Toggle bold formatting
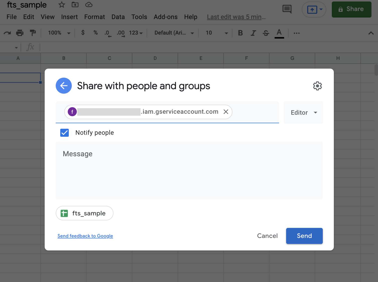This screenshot has width=378, height=282. coord(240,33)
